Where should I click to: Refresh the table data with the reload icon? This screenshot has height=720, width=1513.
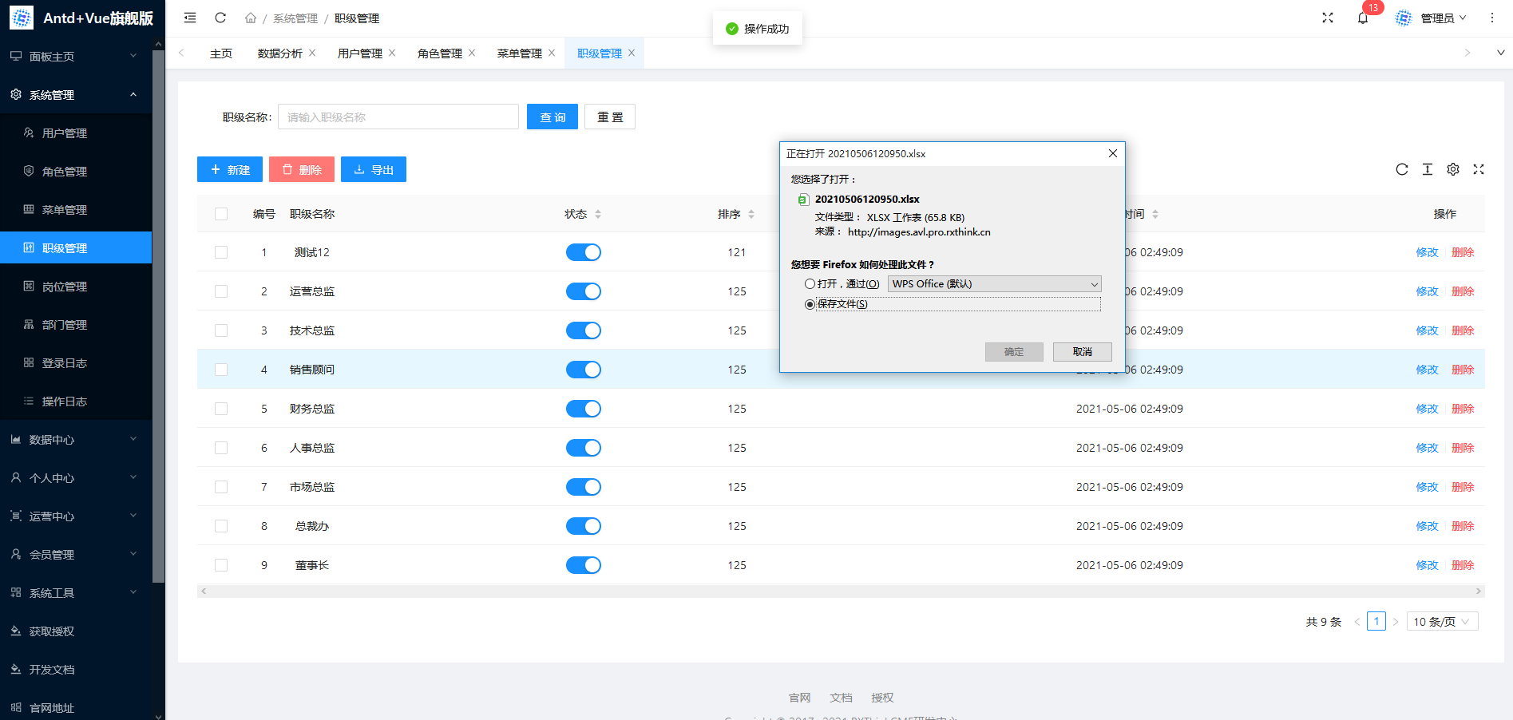coord(1402,169)
